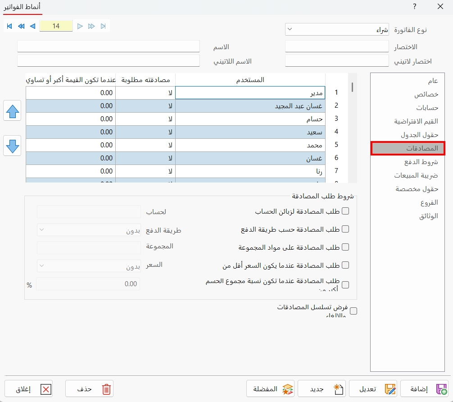Toggle فرض تسلسل المصادقات checkbox
The width and height of the screenshot is (453, 402).
coord(353,311)
